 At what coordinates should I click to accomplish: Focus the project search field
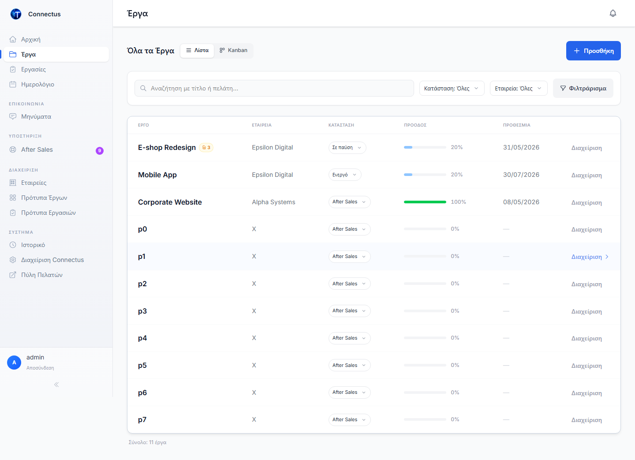(274, 88)
